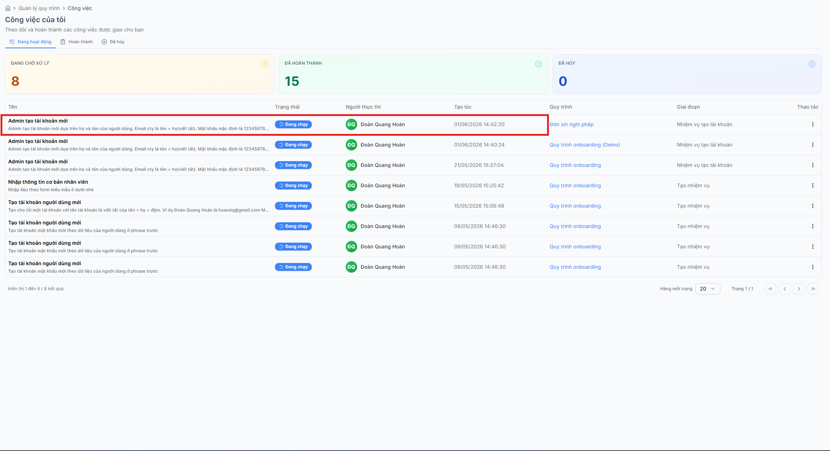Go to first page with double-left arrows
Image resolution: width=830 pixels, height=451 pixels.
[770, 289]
